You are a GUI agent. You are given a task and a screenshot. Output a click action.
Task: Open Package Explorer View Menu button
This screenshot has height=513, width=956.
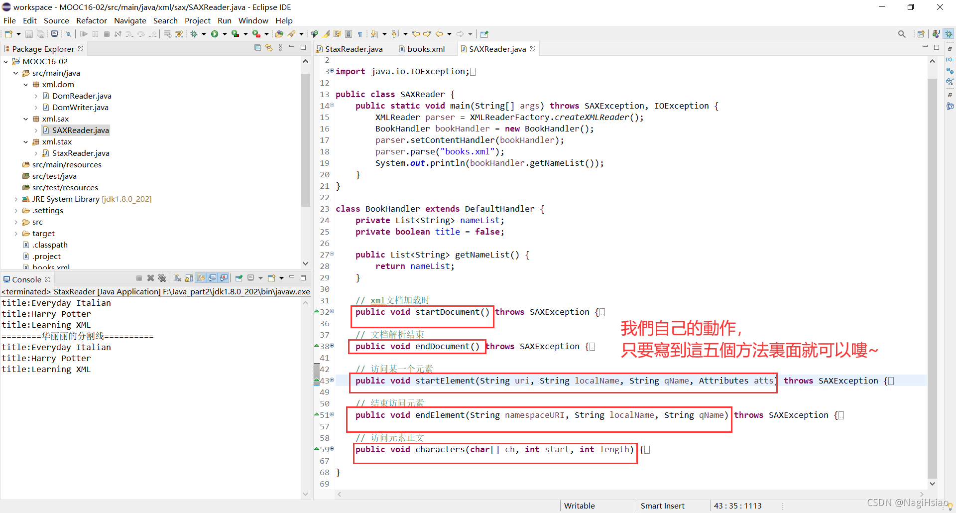click(x=280, y=48)
